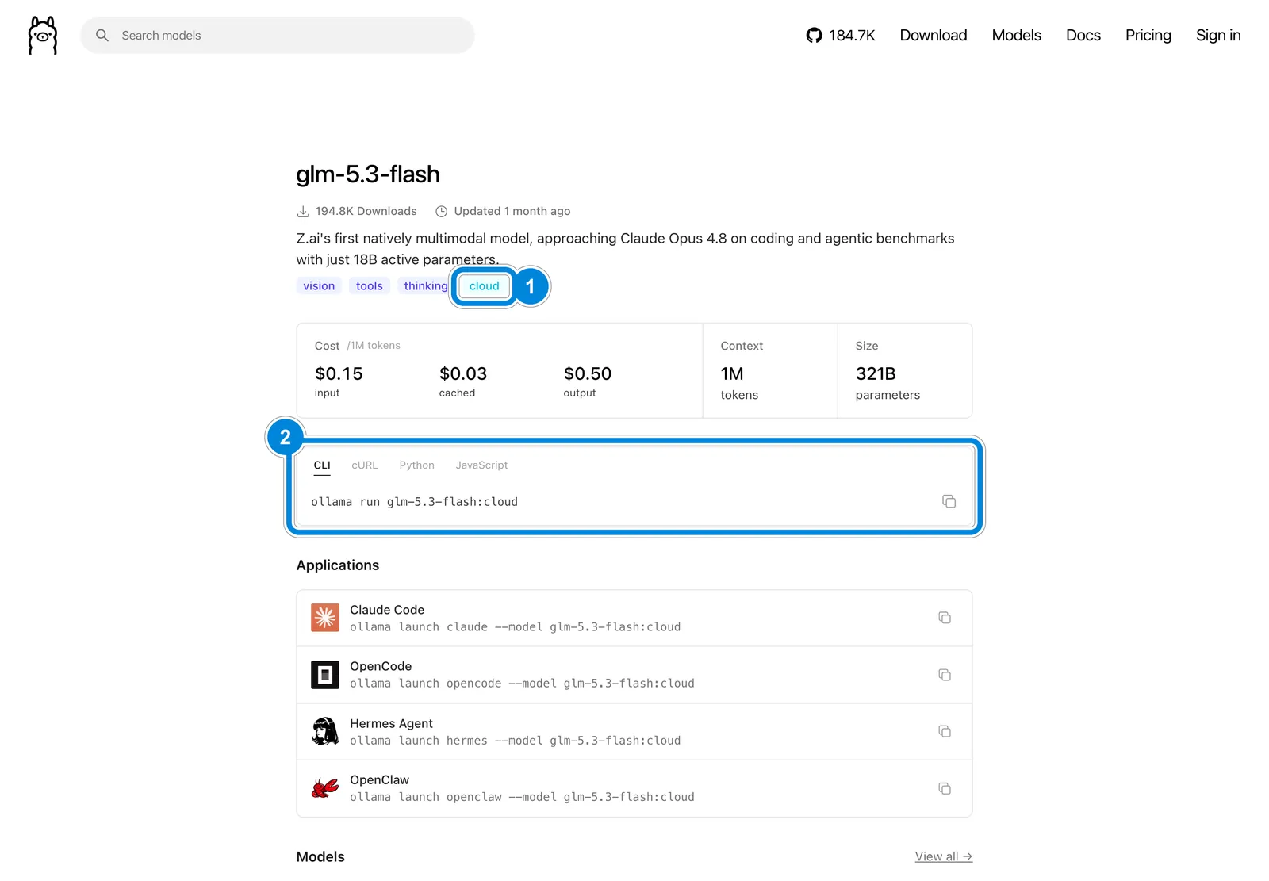Open the Pricing page
Image resolution: width=1269 pixels, height=881 pixels.
1148,36
